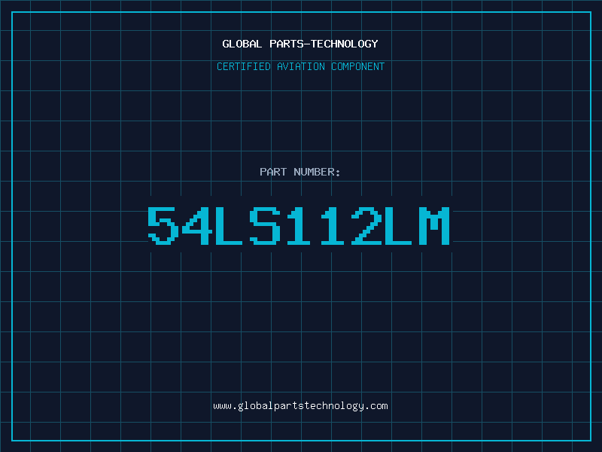Select the CERTIFIED AVIATION COMPONENT subtitle

300,66
